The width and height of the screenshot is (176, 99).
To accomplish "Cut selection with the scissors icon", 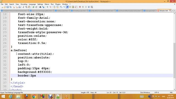I will pyautogui.click(x=23, y=7).
